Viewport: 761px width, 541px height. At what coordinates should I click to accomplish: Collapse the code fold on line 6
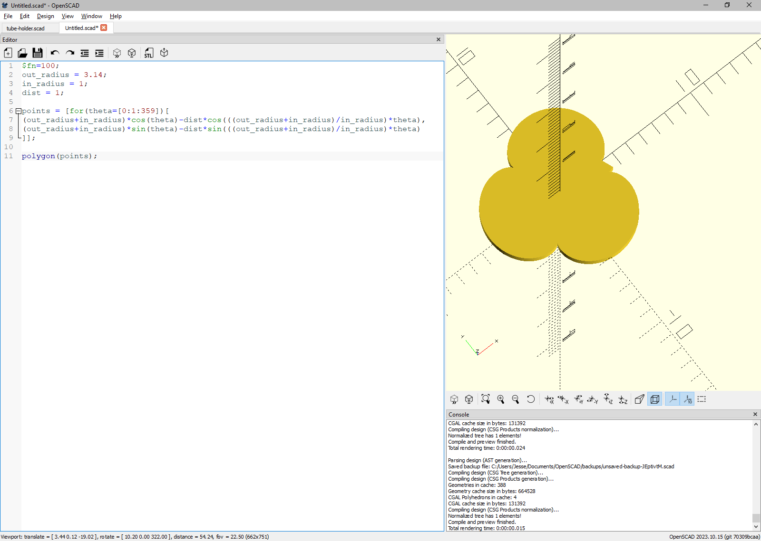[x=19, y=111]
